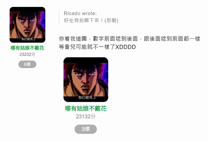Image resolution: width=208 pixels, height=141 pixels.
Task: Click the XDDDD text ending the post
Action: 126,47
